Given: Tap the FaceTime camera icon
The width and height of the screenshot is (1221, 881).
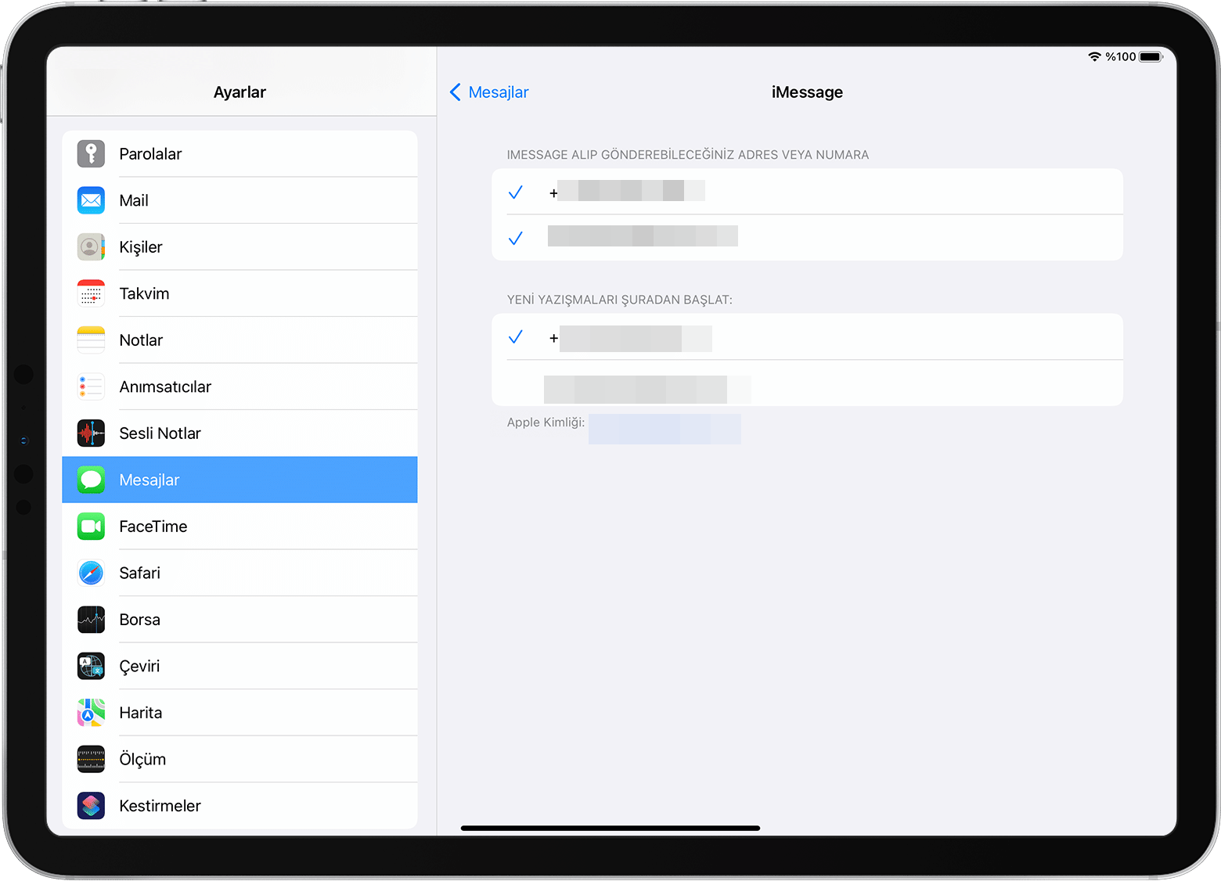Looking at the screenshot, I should tap(91, 527).
